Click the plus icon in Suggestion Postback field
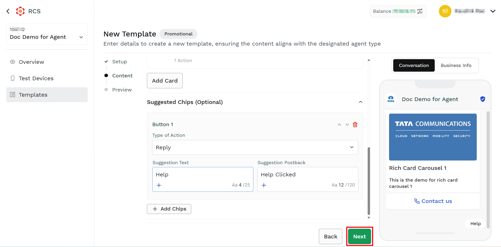The width and height of the screenshot is (501, 247). [264, 185]
